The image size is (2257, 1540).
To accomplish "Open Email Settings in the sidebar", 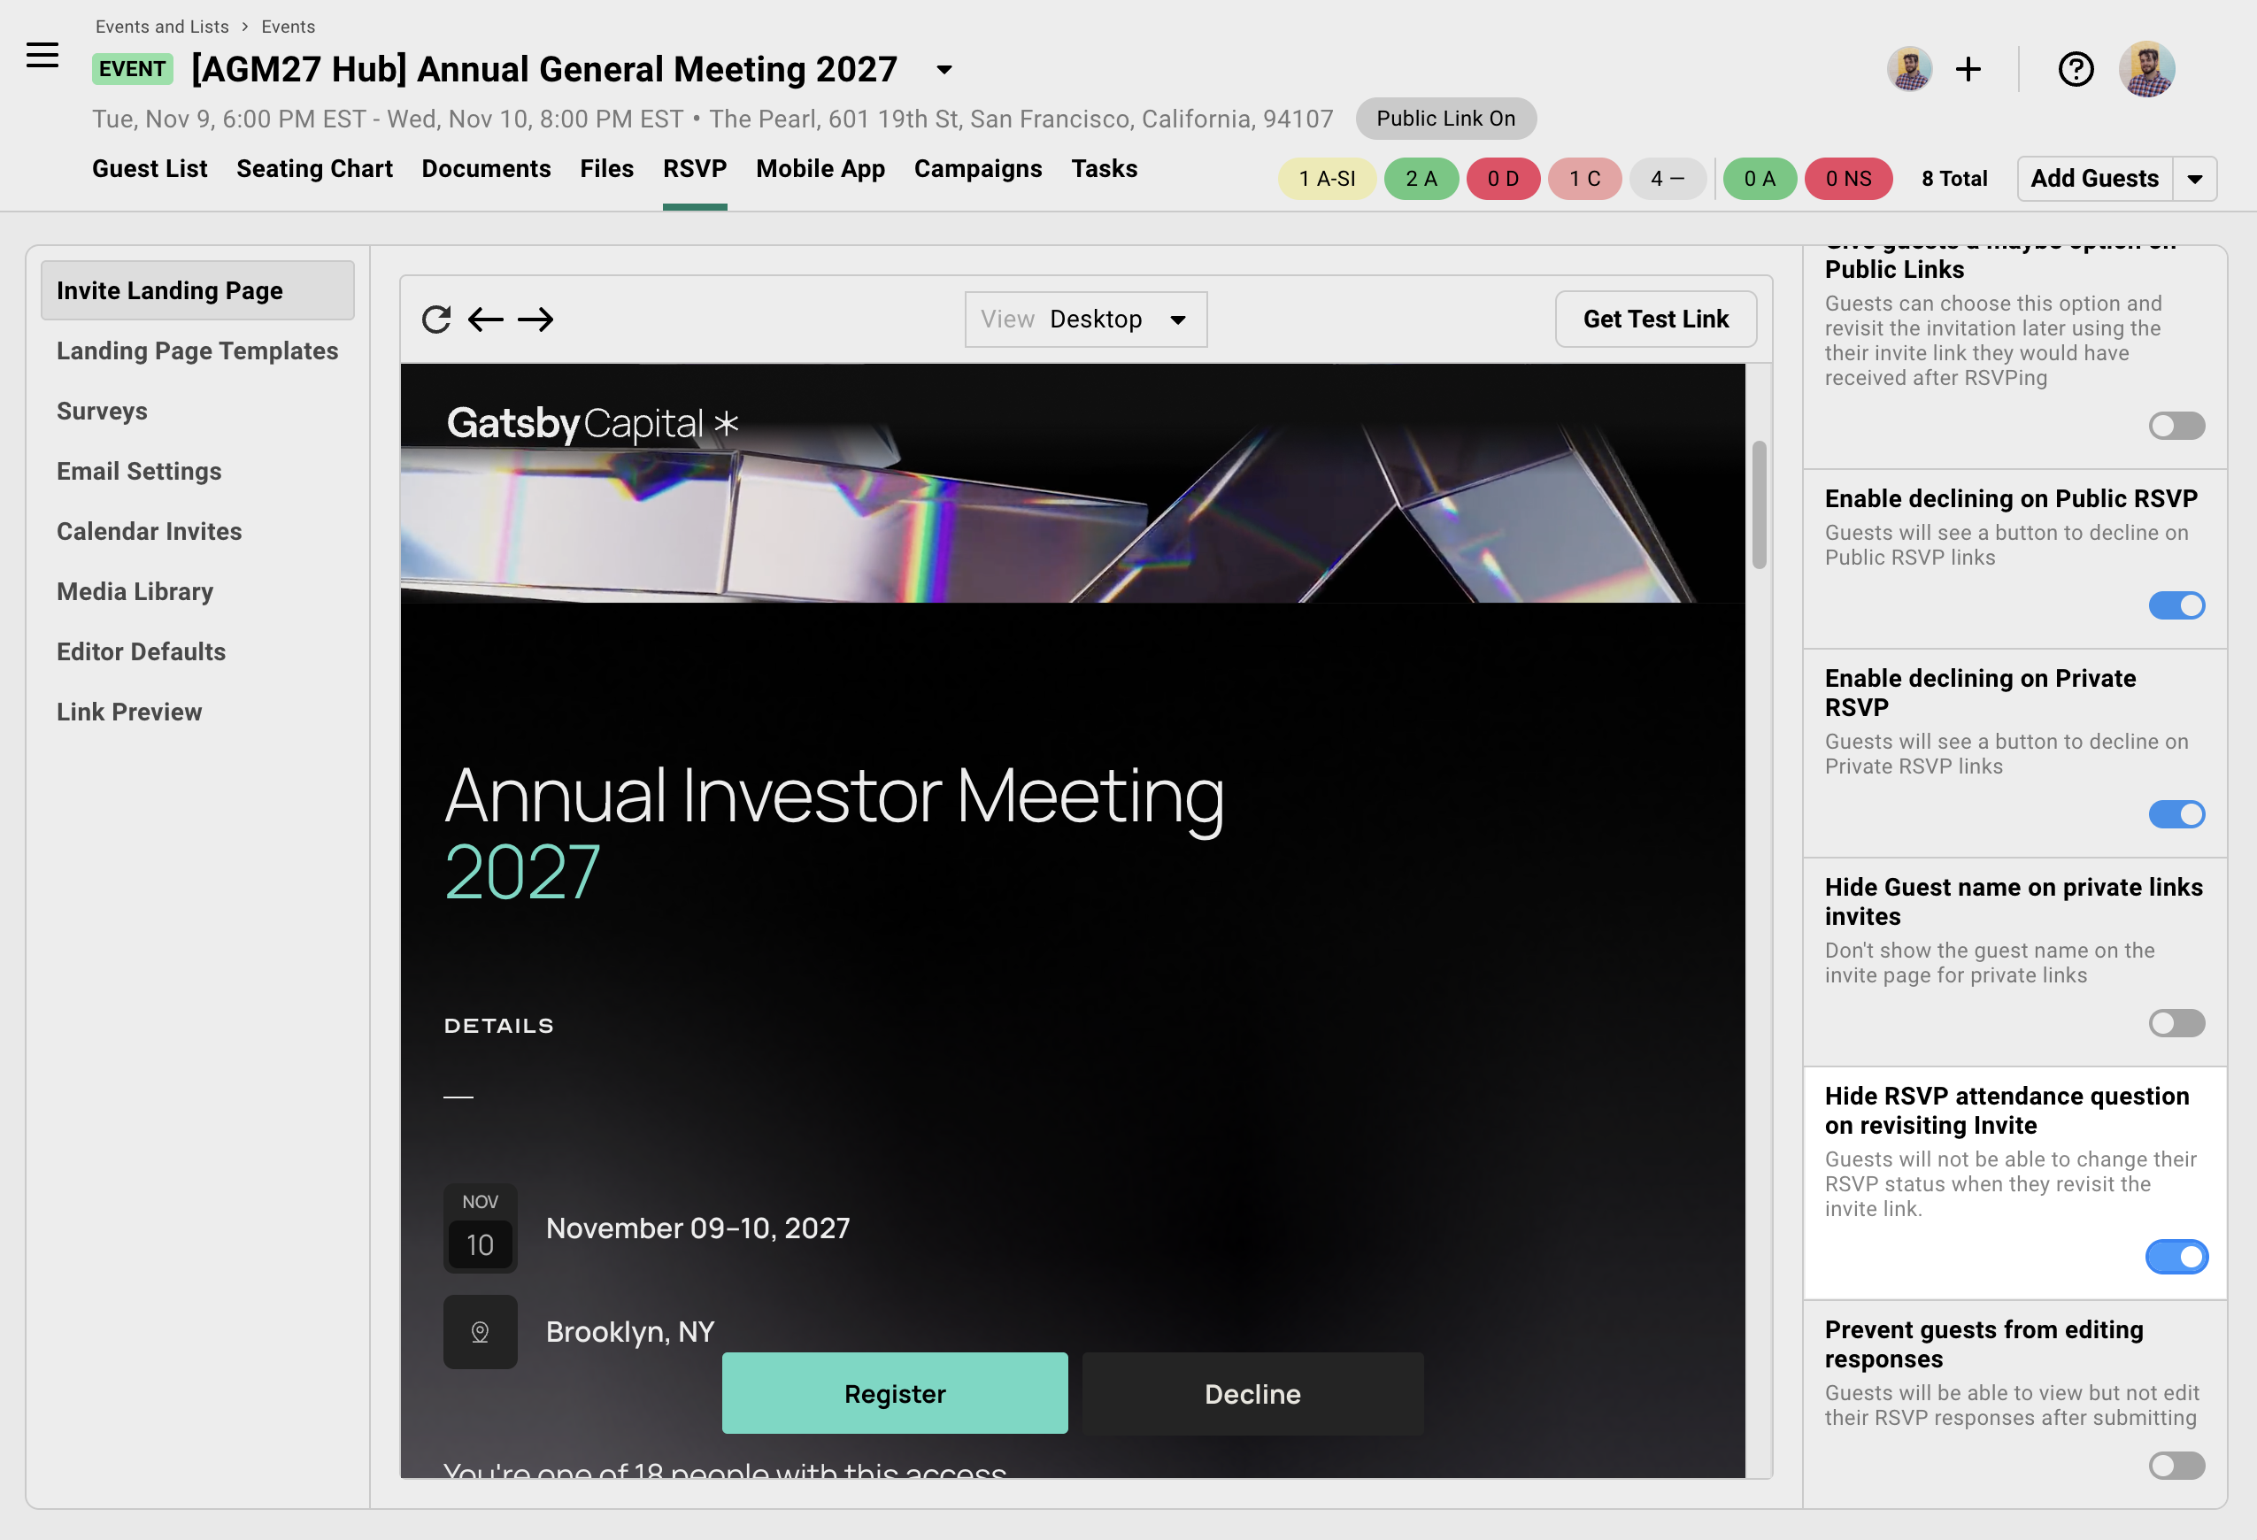I will click(x=139, y=472).
